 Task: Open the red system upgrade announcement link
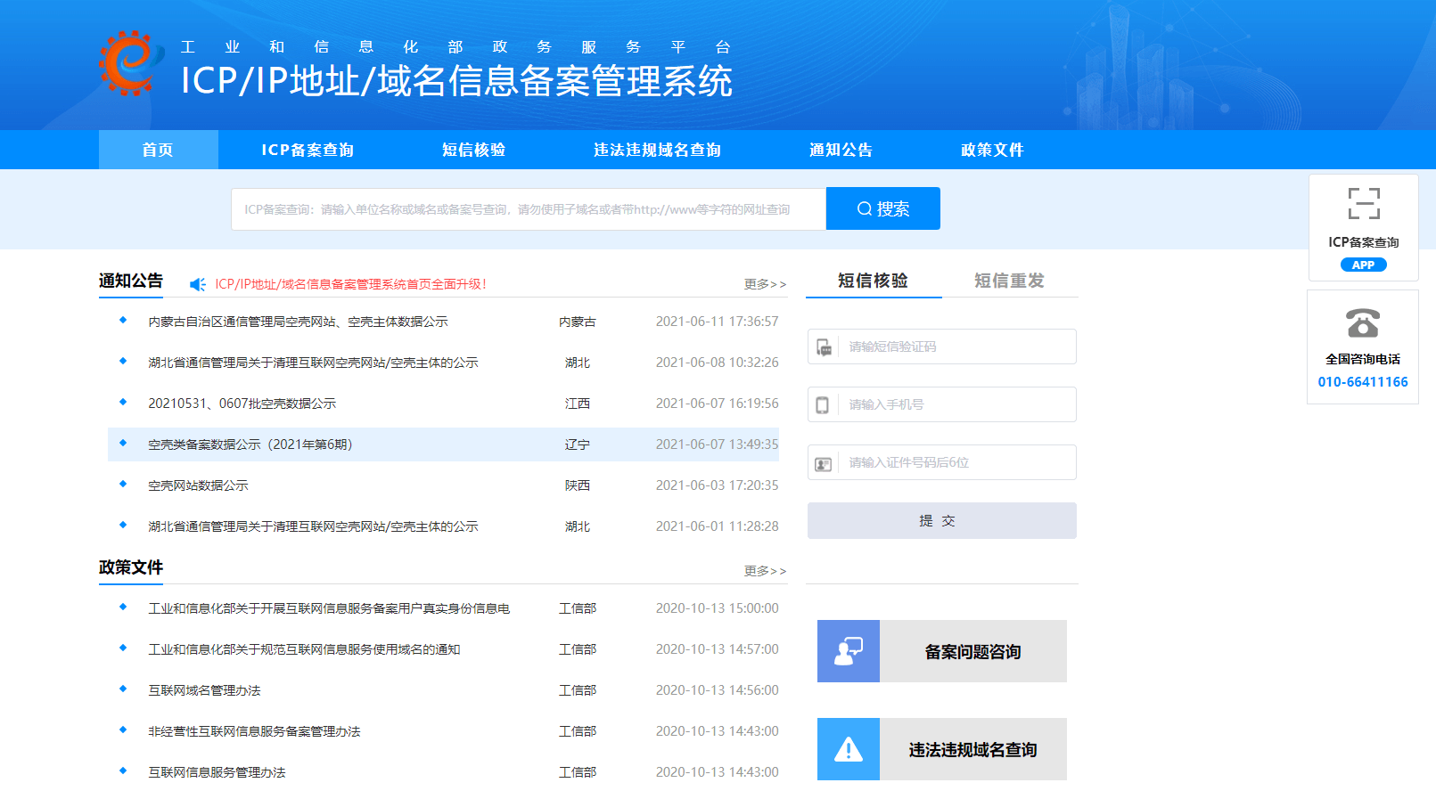click(x=350, y=284)
